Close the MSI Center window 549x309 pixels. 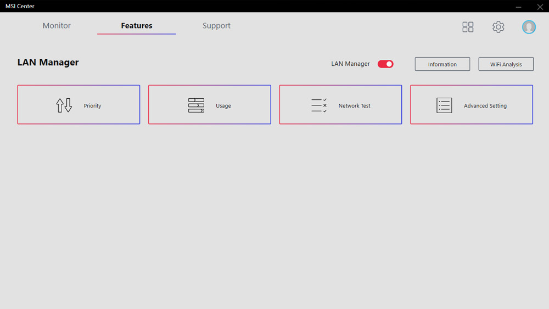[x=540, y=7]
